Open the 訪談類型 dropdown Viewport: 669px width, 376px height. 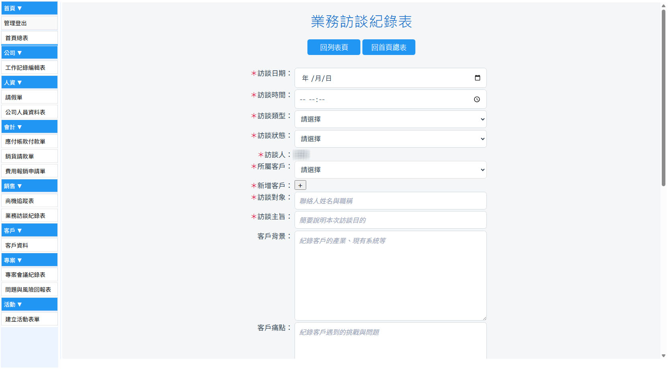point(390,119)
